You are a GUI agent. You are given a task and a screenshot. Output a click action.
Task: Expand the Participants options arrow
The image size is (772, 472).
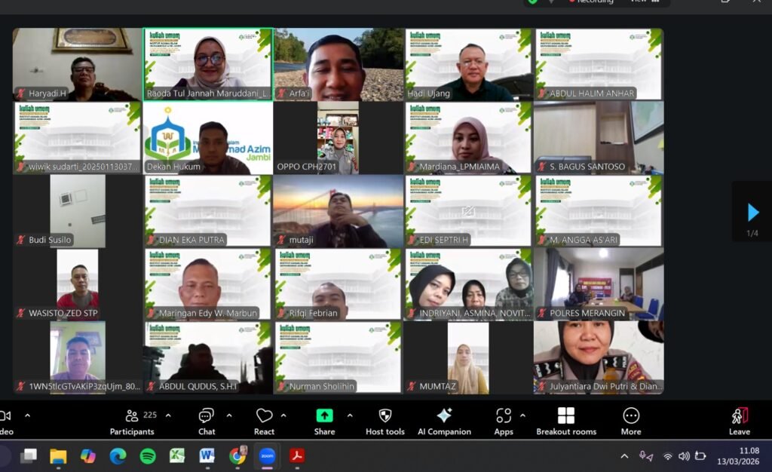tap(168, 415)
